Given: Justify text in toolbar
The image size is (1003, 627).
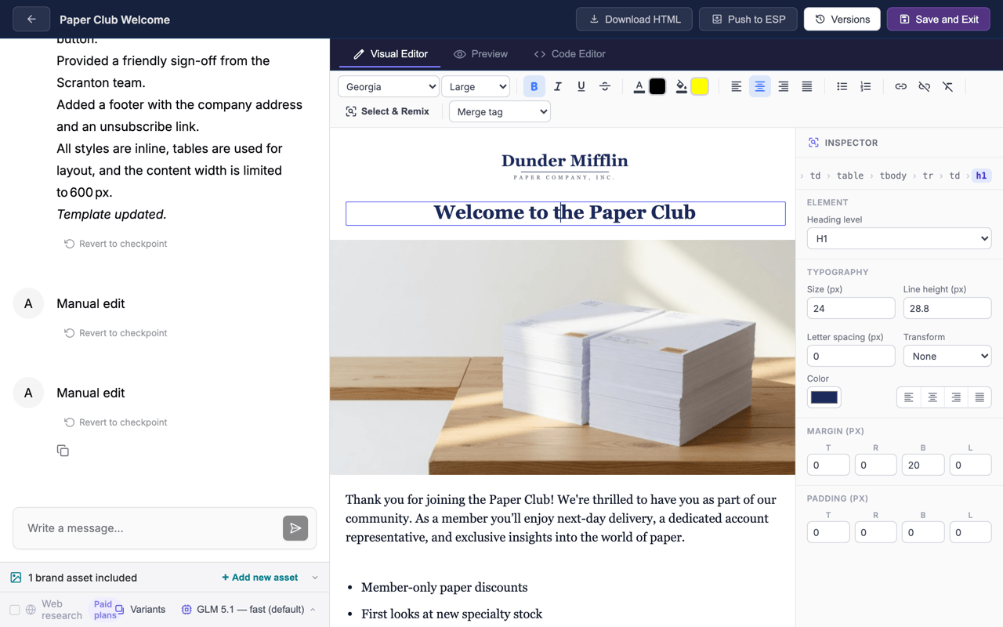Looking at the screenshot, I should 807,86.
